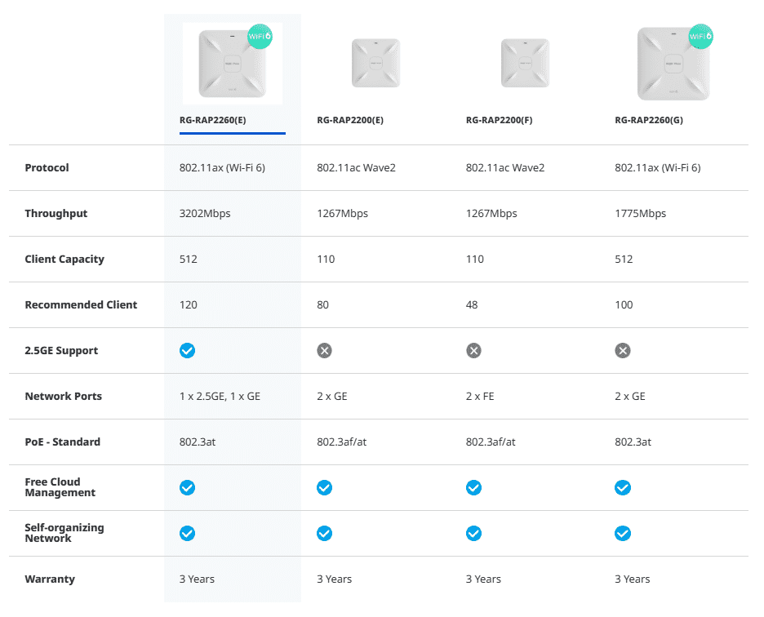The width and height of the screenshot is (764, 617).
Task: Click the WiFi 6 badge on RG-RAP2260(E)
Action: (x=260, y=37)
